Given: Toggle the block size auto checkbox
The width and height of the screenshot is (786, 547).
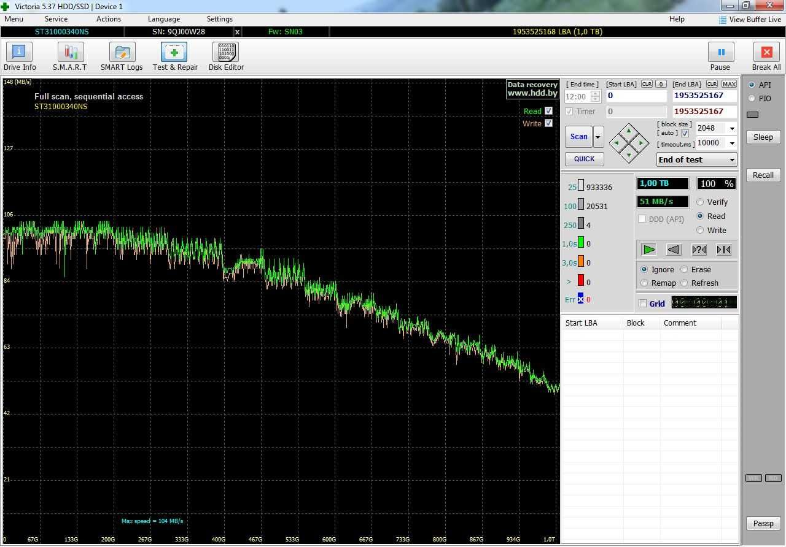Looking at the screenshot, I should pyautogui.click(x=685, y=133).
